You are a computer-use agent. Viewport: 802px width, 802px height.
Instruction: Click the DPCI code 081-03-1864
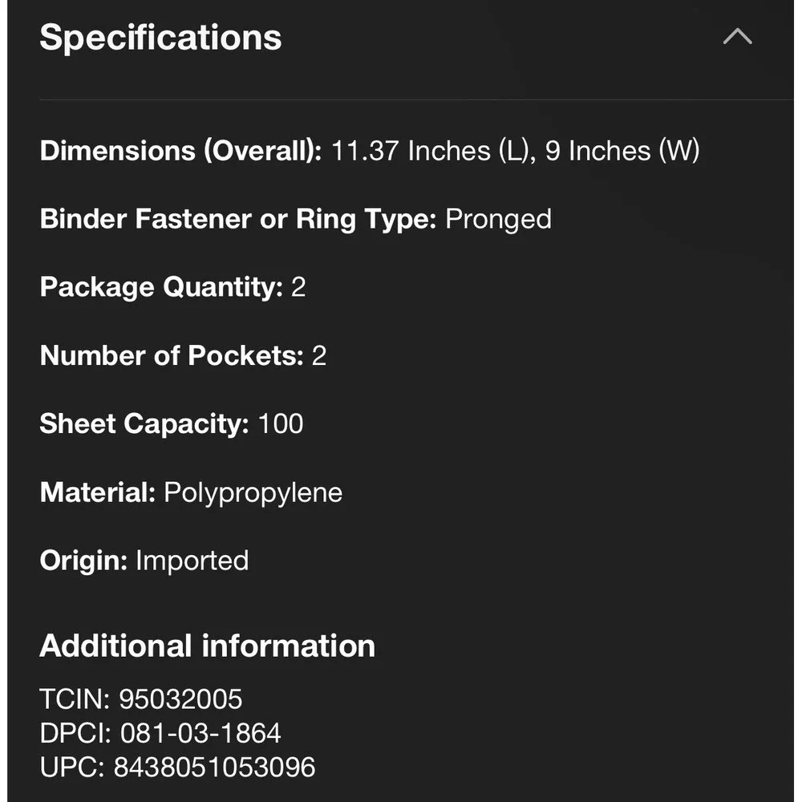coord(200,733)
